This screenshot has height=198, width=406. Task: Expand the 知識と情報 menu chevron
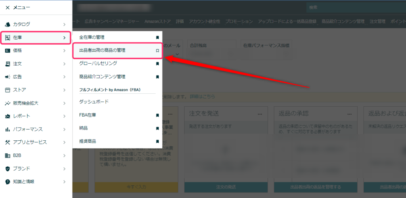coord(65,182)
